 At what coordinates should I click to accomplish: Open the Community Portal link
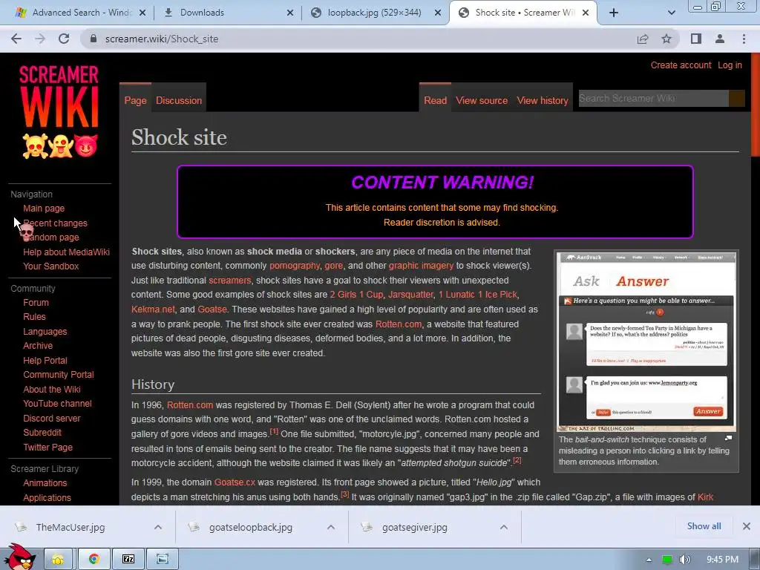(59, 375)
